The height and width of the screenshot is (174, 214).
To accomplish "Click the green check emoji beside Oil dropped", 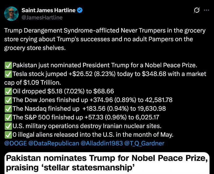I will [8, 92].
